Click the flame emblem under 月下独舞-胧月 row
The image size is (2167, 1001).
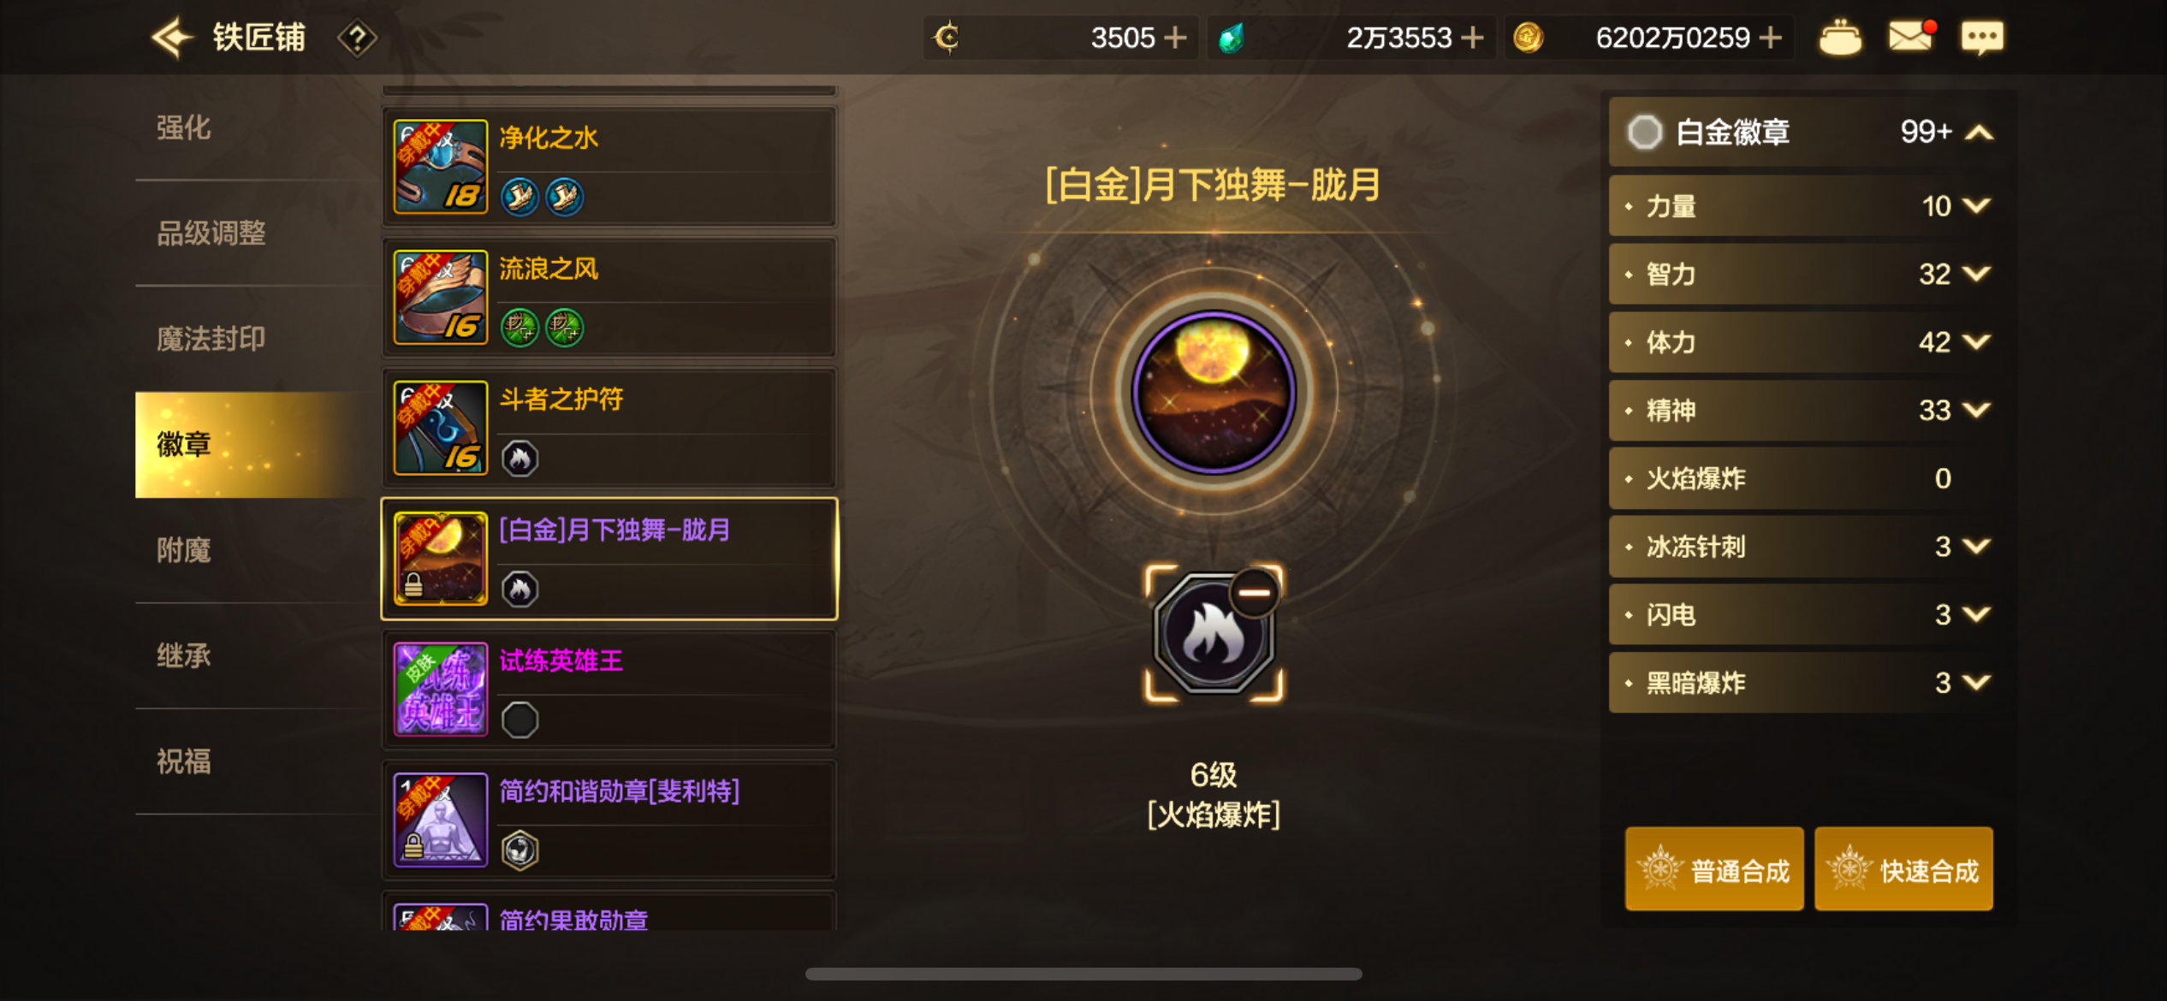tap(519, 589)
